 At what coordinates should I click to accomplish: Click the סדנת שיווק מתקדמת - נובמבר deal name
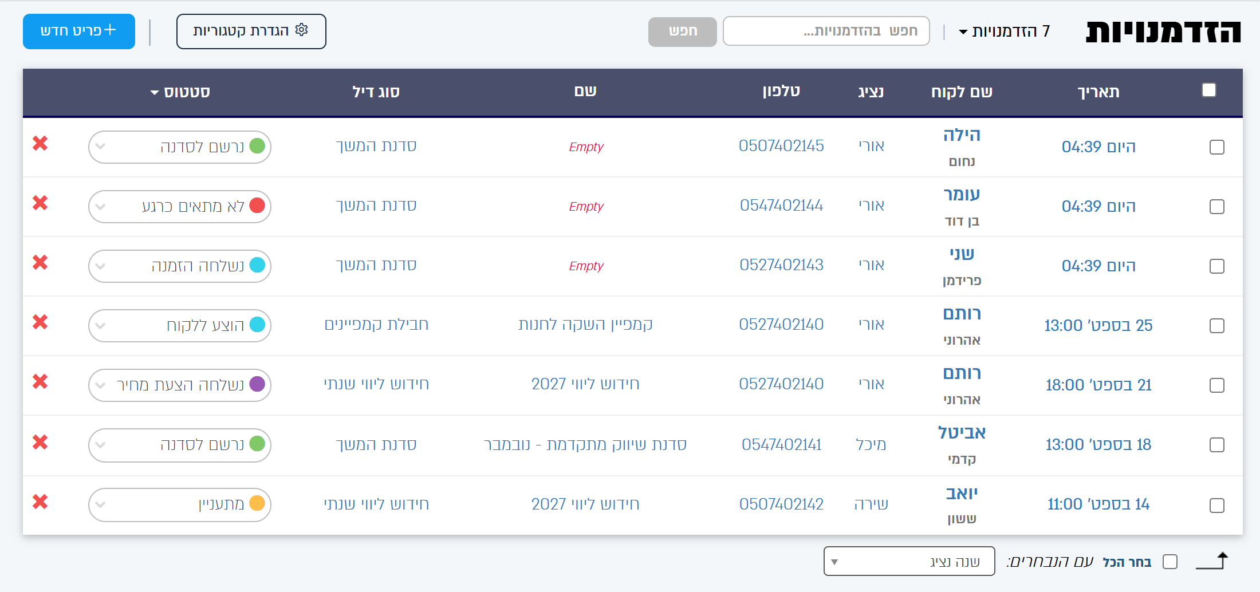click(x=585, y=445)
